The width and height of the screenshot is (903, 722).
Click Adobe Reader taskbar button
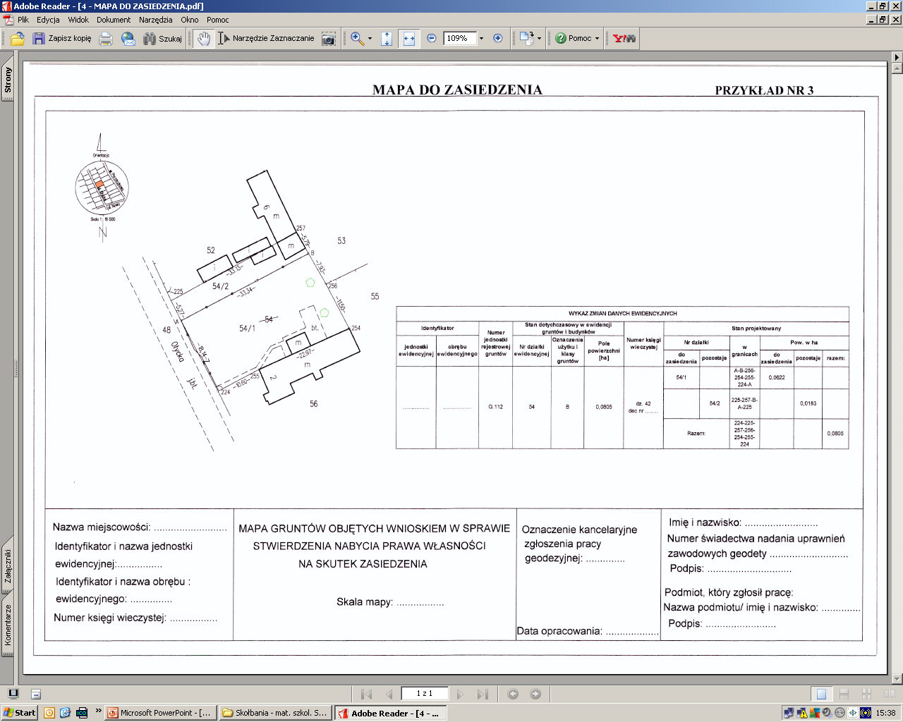(390, 713)
